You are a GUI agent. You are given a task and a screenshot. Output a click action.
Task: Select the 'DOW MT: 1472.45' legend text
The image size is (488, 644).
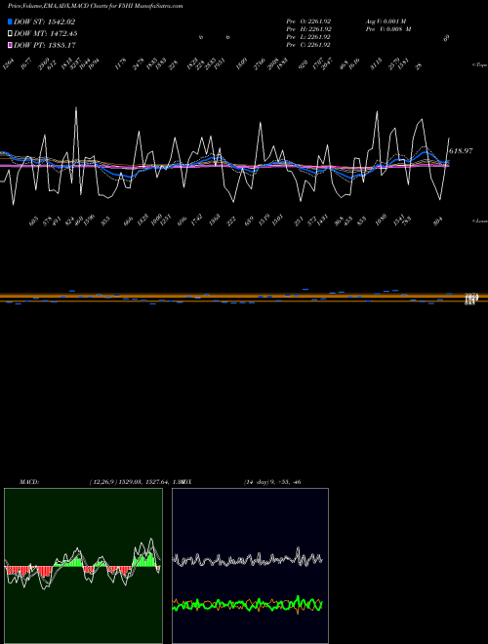point(46,33)
